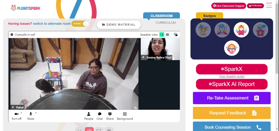
Task: Select Pahel's main video feed
Action: [x=74, y=74]
